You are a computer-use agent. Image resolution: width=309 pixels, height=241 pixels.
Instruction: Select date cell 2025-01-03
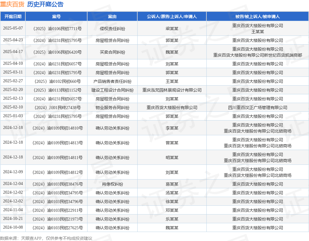pyautogui.click(x=13, y=116)
